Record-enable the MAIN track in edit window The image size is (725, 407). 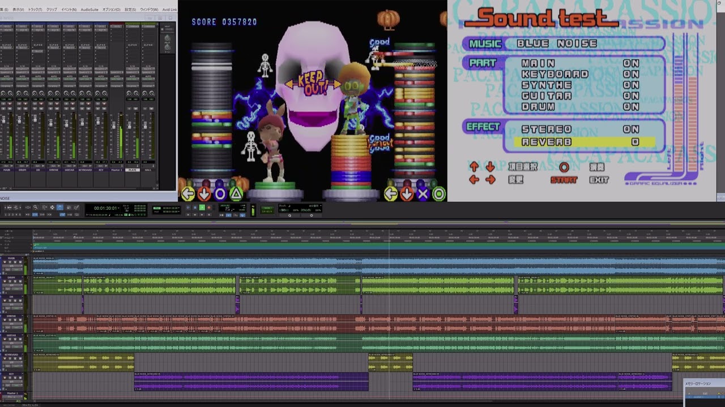(5, 262)
